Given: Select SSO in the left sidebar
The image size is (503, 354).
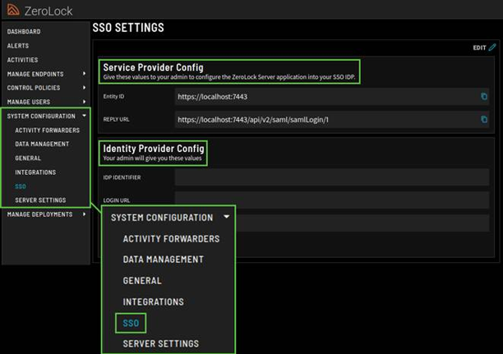Looking at the screenshot, I should 21,186.
